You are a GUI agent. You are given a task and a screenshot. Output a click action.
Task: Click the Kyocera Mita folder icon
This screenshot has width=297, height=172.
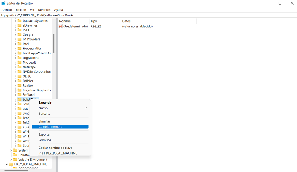click(20, 49)
